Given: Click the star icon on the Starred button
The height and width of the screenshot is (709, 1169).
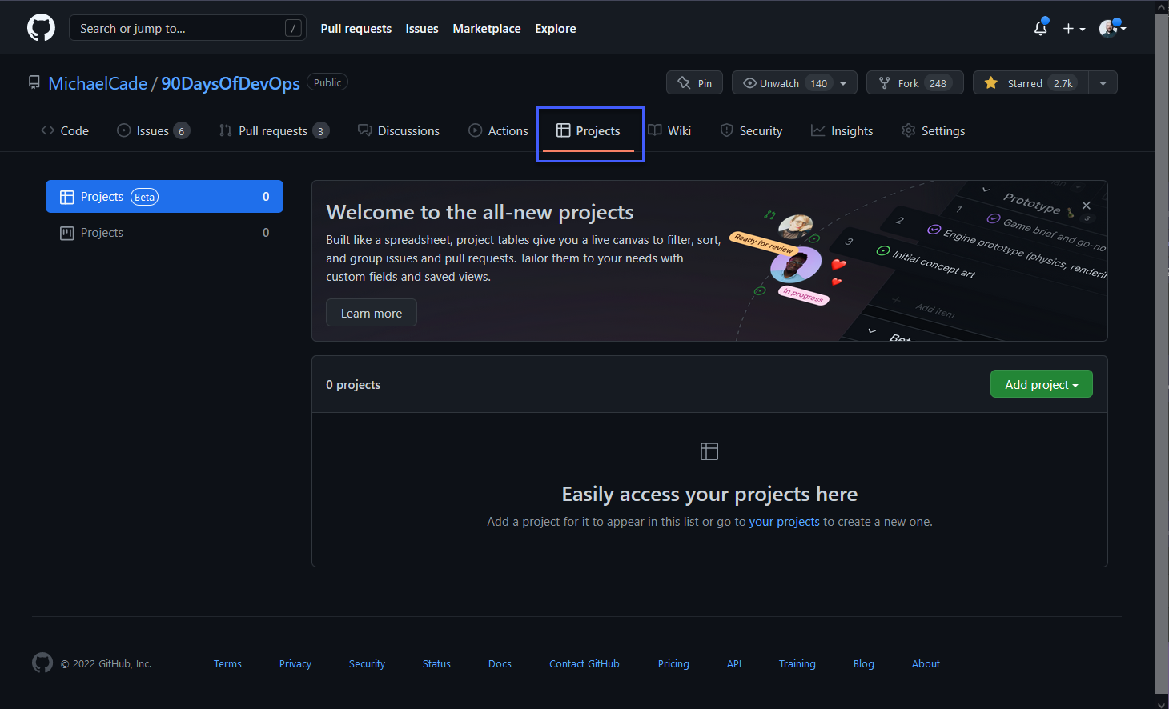Looking at the screenshot, I should tap(991, 82).
